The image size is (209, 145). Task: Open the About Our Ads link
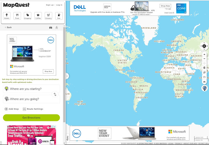point(190,143)
